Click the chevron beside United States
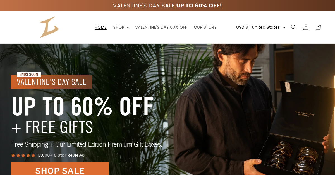335x175 pixels. 284,27
